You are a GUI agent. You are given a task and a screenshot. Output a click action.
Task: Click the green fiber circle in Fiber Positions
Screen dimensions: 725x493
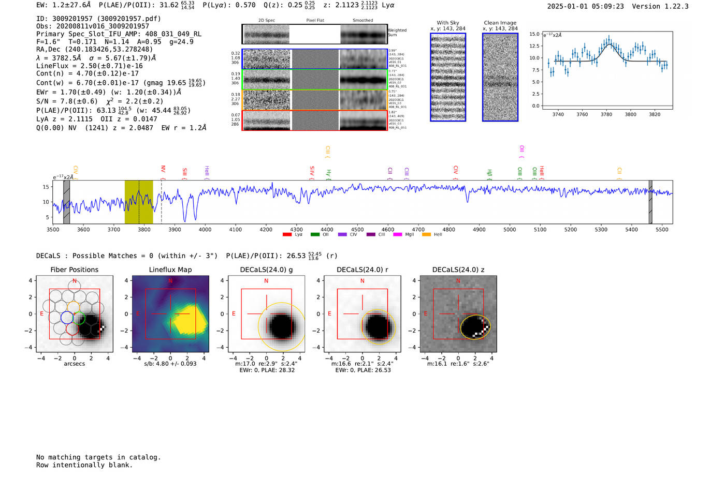point(79,318)
